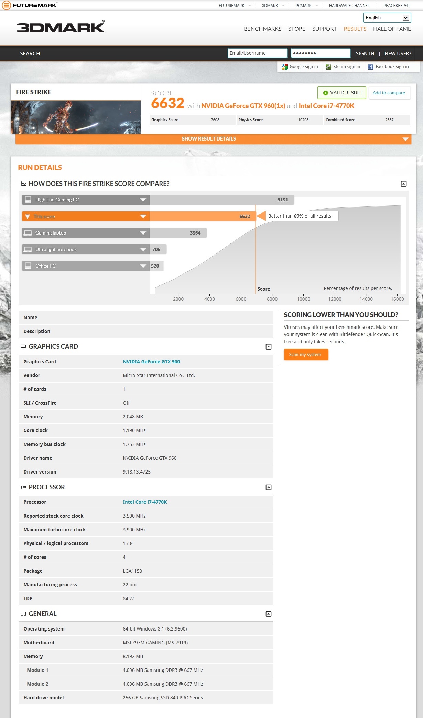Click the 3DMark logo
This screenshot has height=718, width=423.
point(61,27)
